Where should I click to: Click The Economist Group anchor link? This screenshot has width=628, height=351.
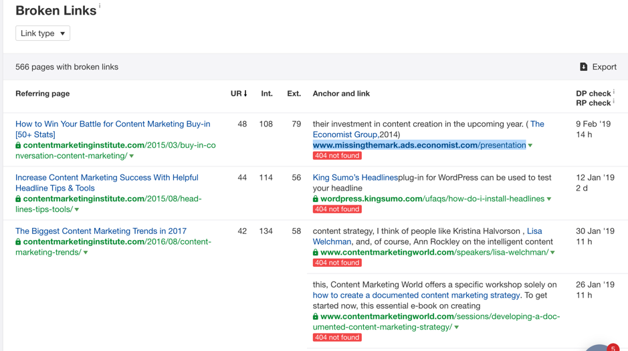coord(428,129)
